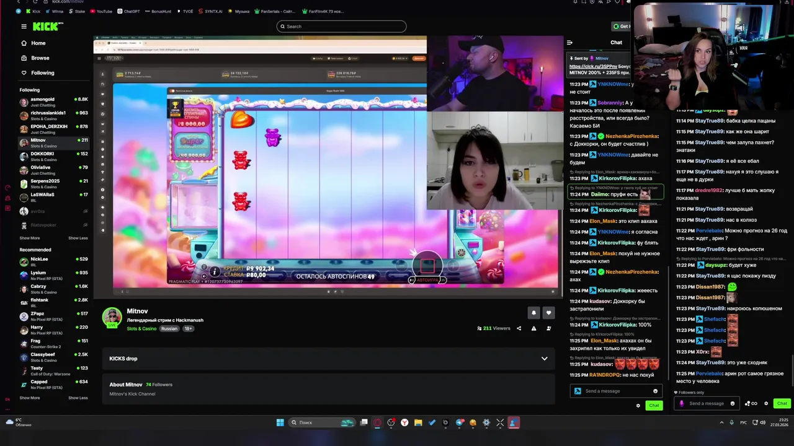This screenshot has height=446, width=794.
Task: Open File Explorer from taskbar
Action: point(418,422)
